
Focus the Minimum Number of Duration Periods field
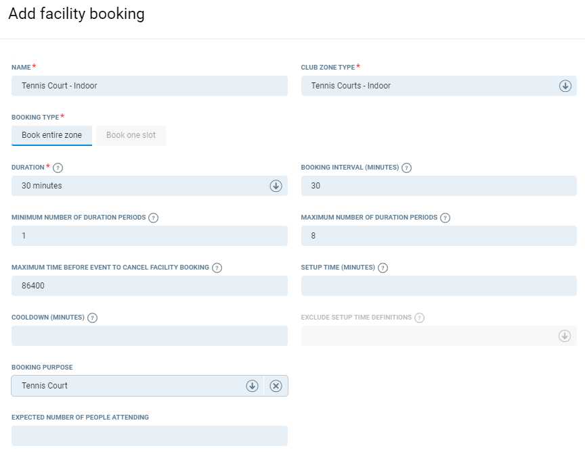click(149, 236)
